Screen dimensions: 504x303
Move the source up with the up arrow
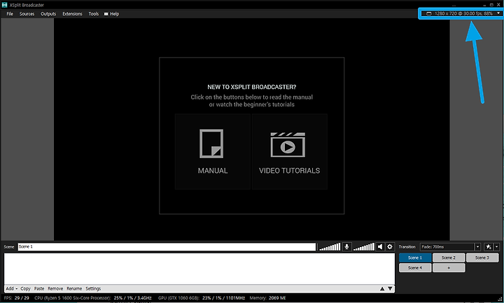coord(382,288)
